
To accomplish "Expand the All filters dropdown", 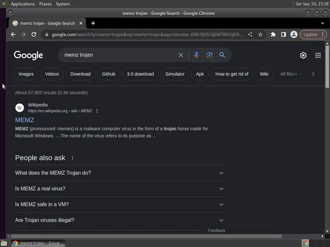I will click(291, 74).
